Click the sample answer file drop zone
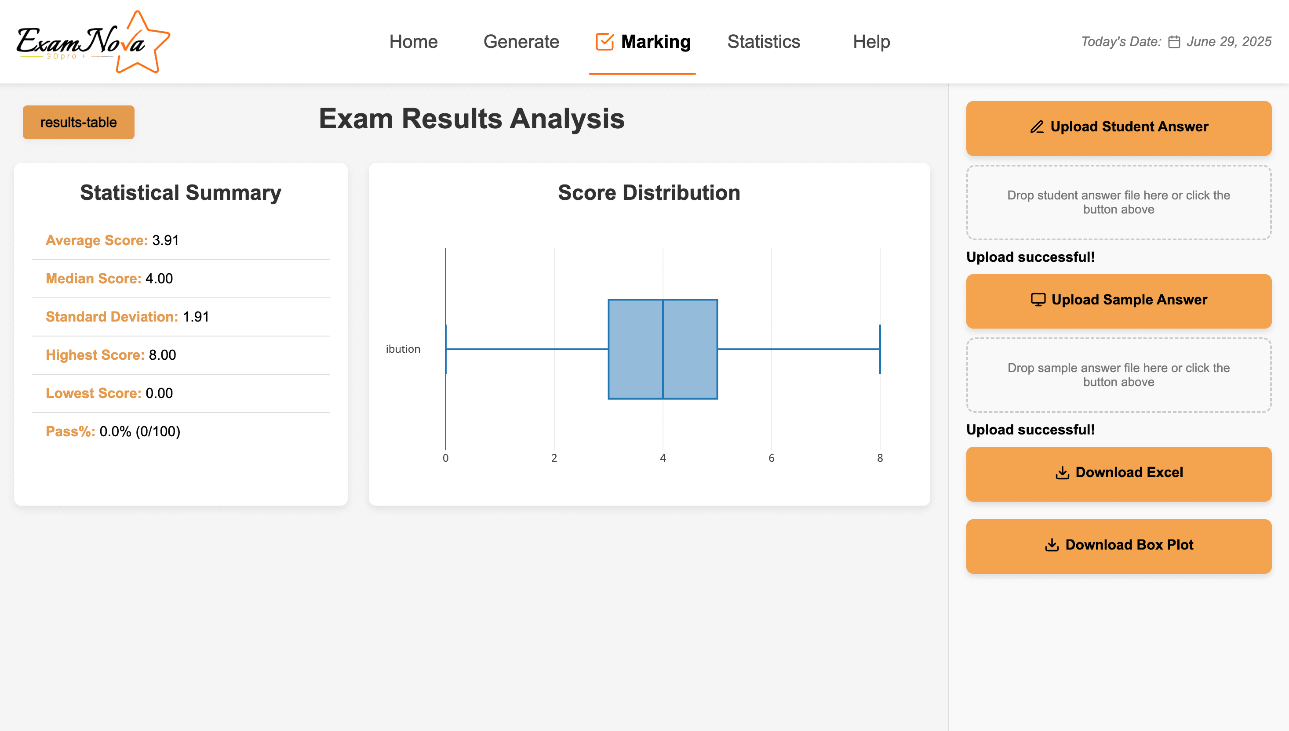This screenshot has height=731, width=1289. click(1118, 375)
